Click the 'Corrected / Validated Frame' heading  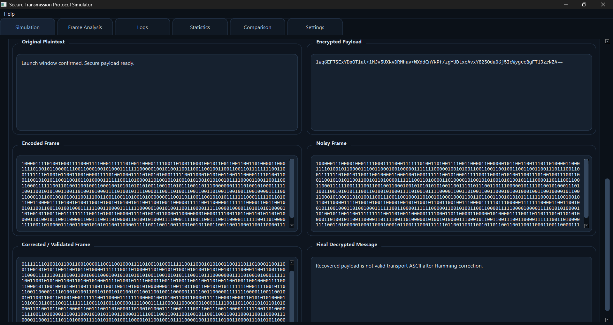56,245
